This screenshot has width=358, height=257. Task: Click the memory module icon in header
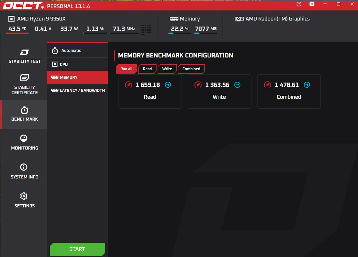[174, 19]
